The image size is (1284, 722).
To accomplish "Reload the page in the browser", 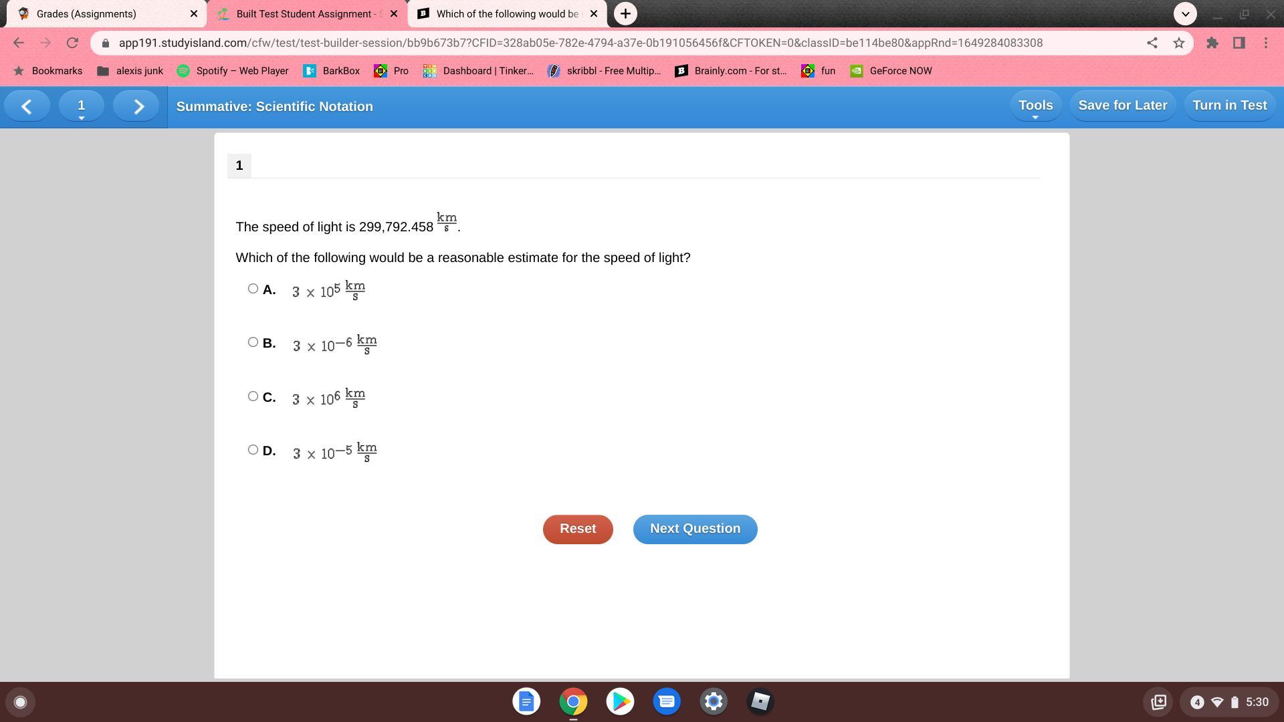I will 72,43.
